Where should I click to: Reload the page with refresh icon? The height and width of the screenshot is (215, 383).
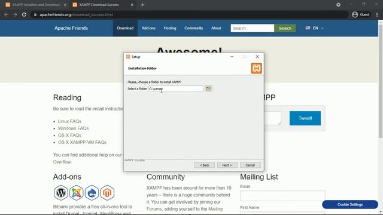coord(24,14)
